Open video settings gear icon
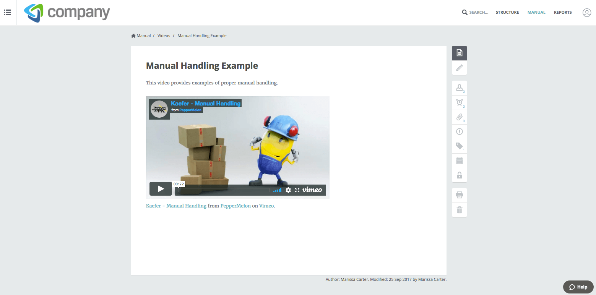 (288, 190)
